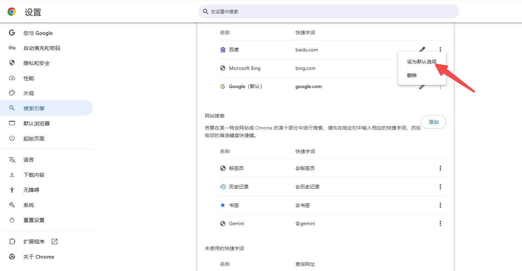Click the history clock icon for 历史记录

[223, 187]
